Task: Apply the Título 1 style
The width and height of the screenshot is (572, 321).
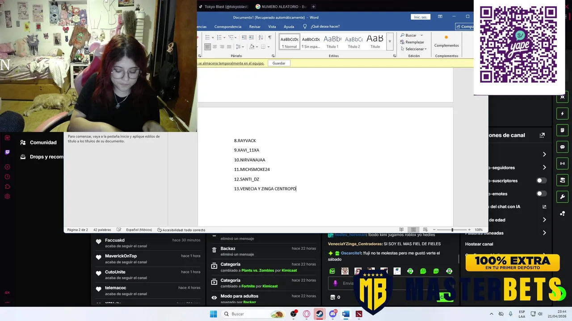Action: (332, 42)
